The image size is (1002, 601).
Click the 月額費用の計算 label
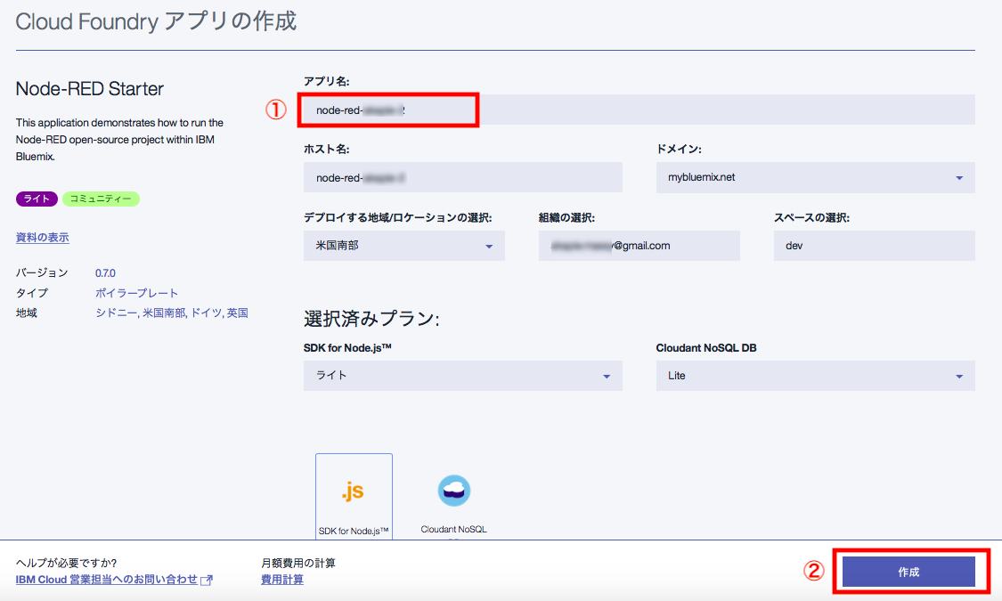(x=297, y=563)
